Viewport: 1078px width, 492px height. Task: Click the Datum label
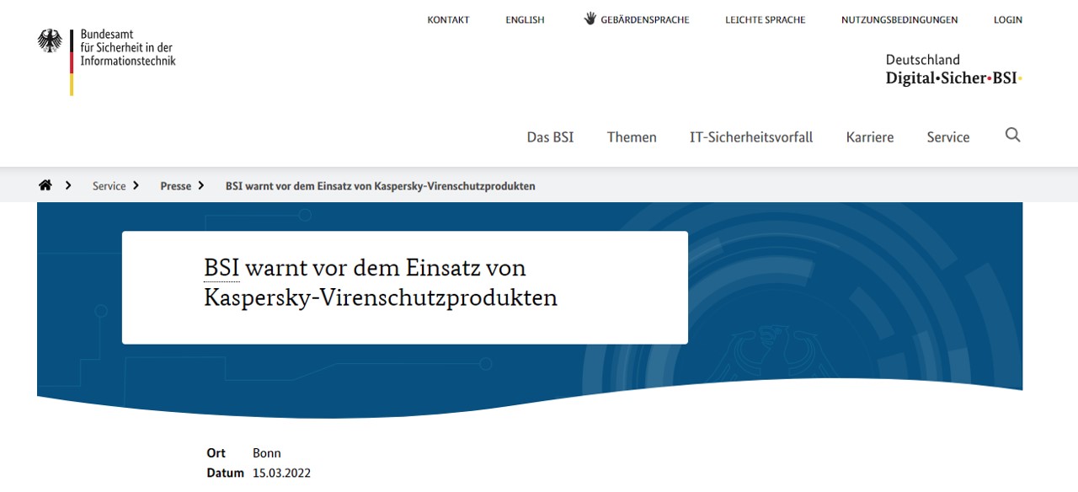[225, 473]
